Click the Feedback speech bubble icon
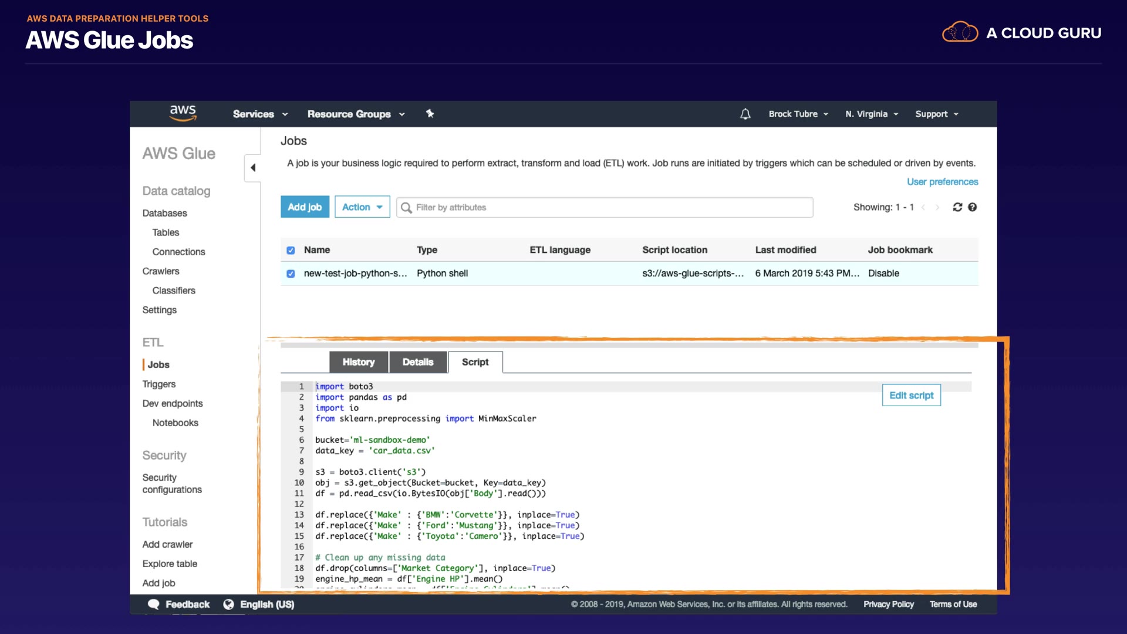 point(154,604)
